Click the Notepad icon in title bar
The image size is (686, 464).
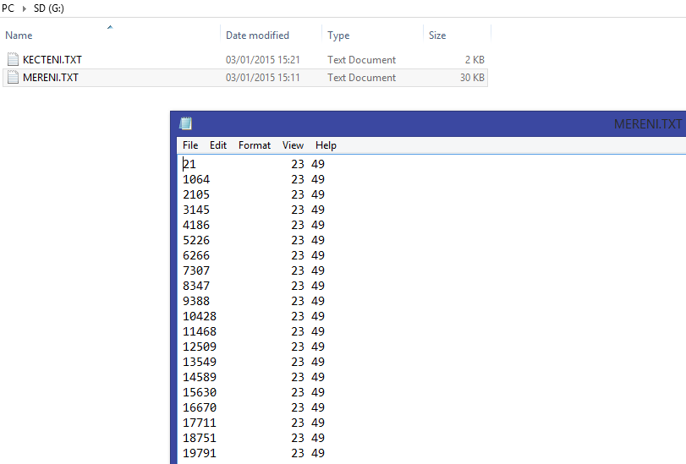pos(186,123)
